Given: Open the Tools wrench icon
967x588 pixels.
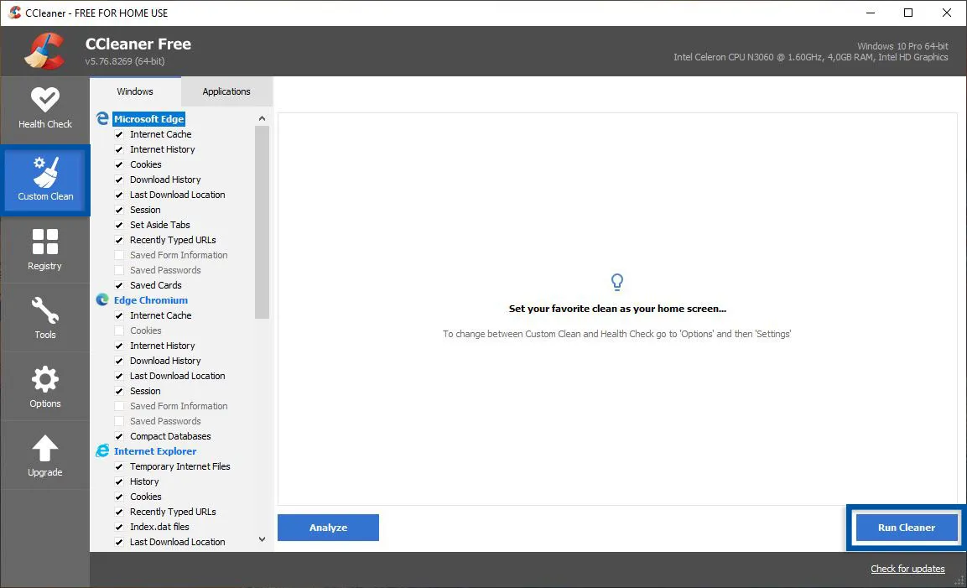Looking at the screenshot, I should (x=45, y=310).
